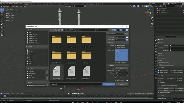Screen dimensions: 184x103
Task: Open the Path Mode dropdown
Action: click(x=121, y=37)
